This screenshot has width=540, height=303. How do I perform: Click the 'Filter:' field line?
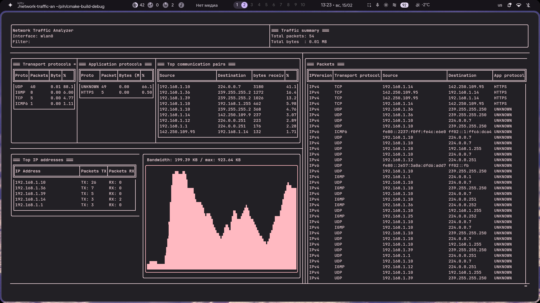(21, 42)
